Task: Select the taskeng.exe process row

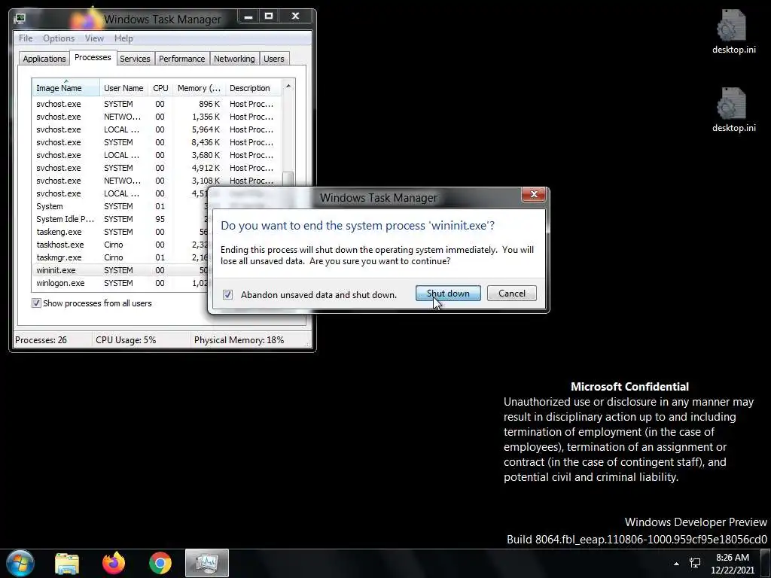Action: 120,232
